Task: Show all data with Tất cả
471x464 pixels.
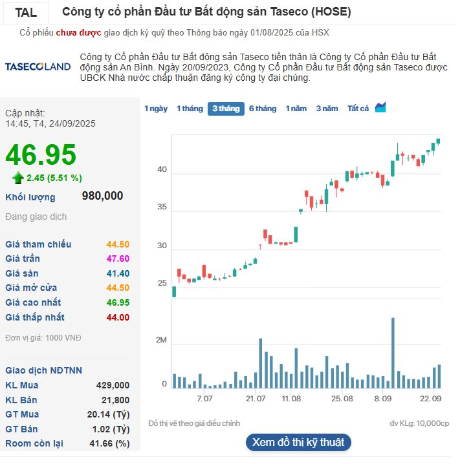Action: tap(358, 109)
